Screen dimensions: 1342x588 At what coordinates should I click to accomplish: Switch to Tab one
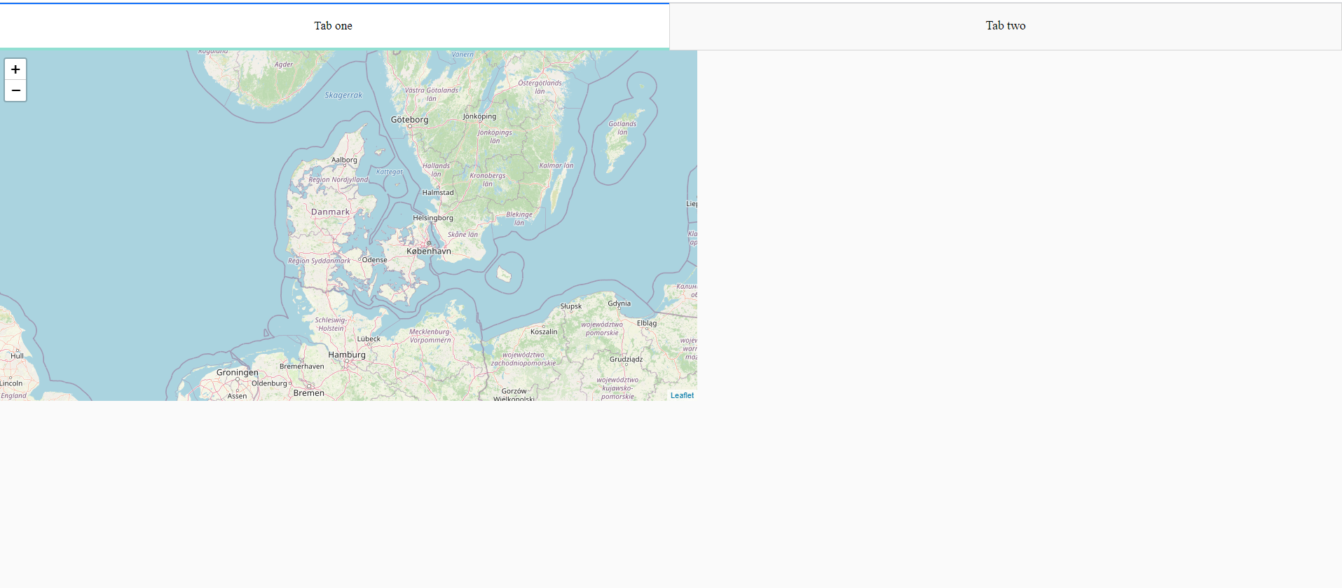(334, 26)
